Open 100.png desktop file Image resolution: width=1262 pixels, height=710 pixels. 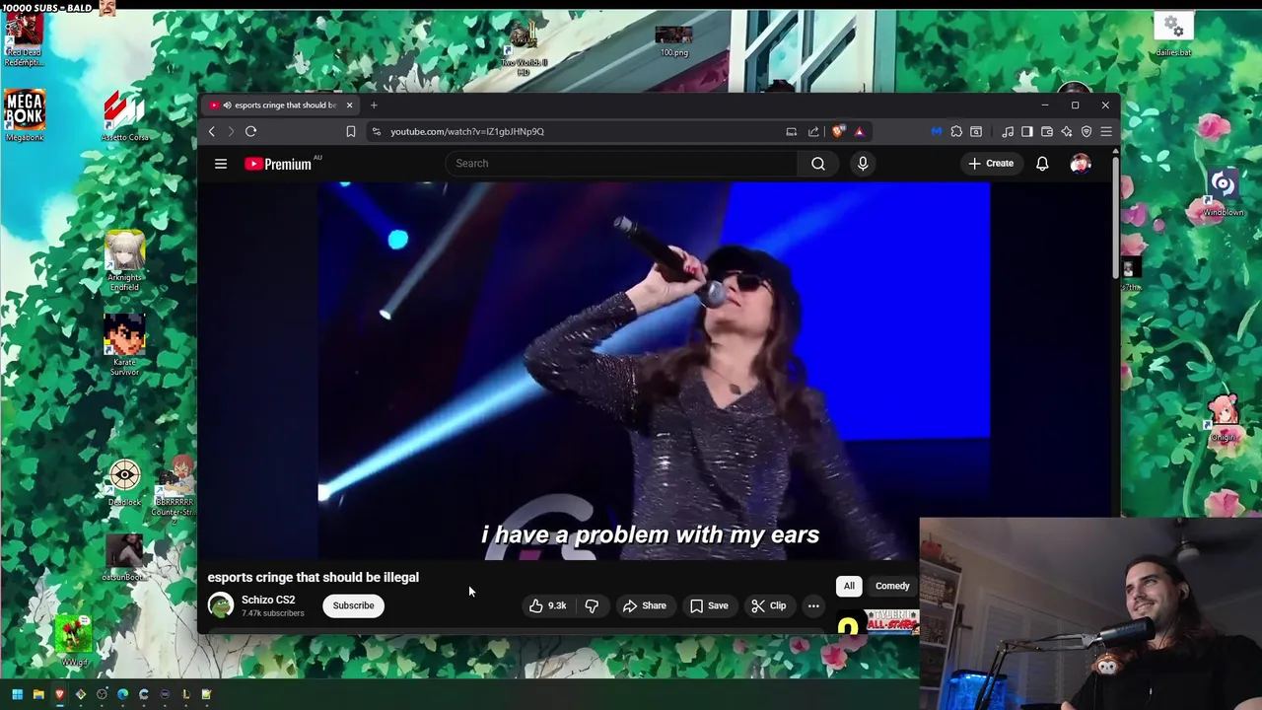click(x=674, y=41)
